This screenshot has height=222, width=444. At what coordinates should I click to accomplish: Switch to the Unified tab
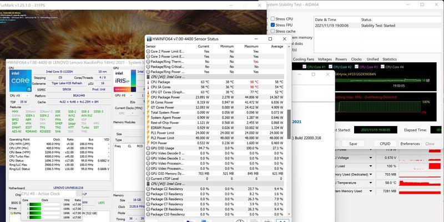372,59
